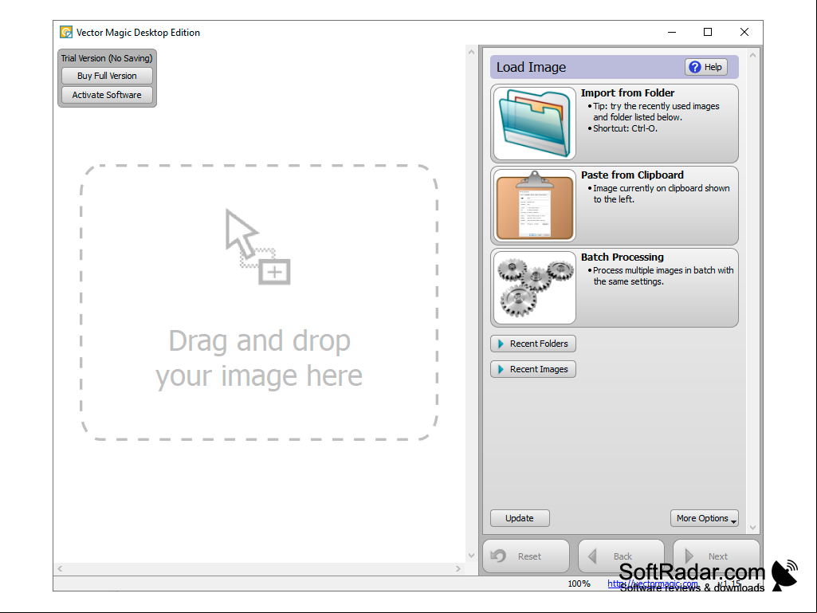
Task: Click the 'Paste from Clipboard' heading text
Action: [x=632, y=175]
